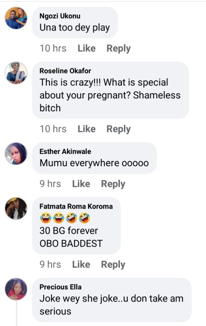Open Ngozi Ukonu's profile picture
The width and height of the screenshot is (206, 326).
click(x=16, y=18)
